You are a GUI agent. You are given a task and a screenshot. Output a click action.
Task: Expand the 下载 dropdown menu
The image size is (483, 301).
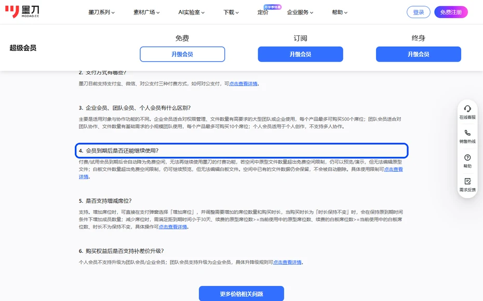coord(231,12)
